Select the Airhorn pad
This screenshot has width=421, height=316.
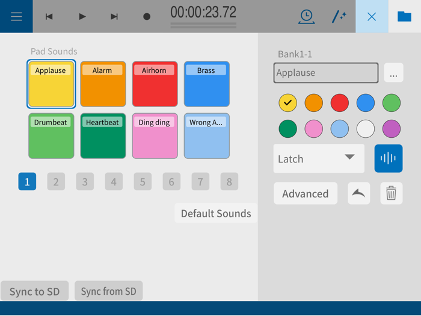click(x=155, y=84)
